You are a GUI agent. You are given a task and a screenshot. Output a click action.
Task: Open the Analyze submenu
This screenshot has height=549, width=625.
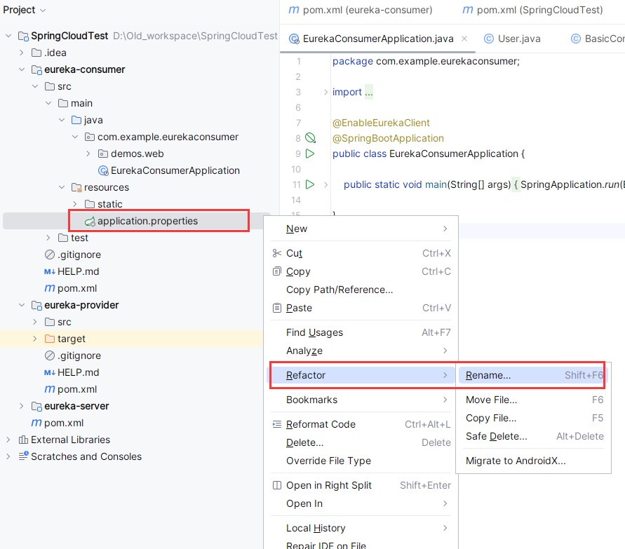pos(361,351)
